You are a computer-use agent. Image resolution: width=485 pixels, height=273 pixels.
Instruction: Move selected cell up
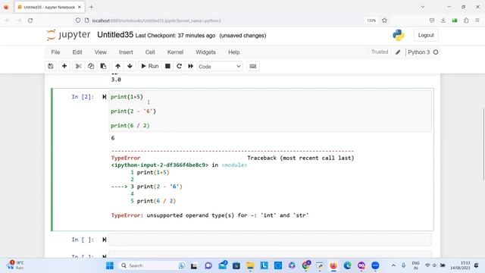(118, 66)
